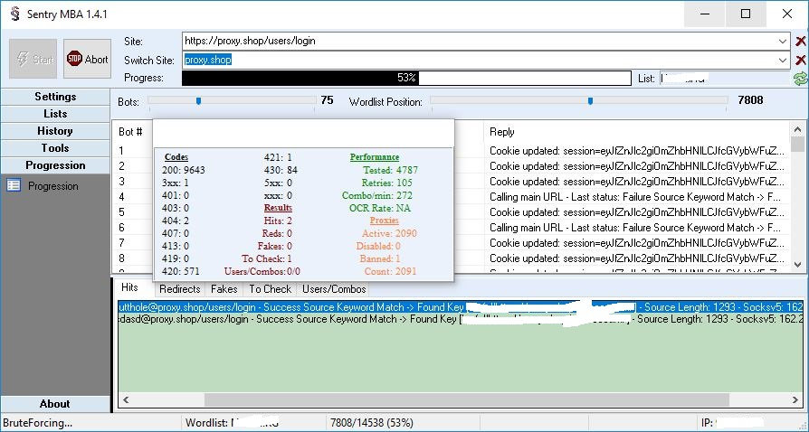Click the Sentry MBA title bar icon
This screenshot has width=809, height=432.
tap(15, 14)
